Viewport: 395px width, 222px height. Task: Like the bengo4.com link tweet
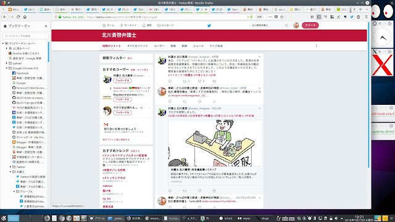pos(199,101)
